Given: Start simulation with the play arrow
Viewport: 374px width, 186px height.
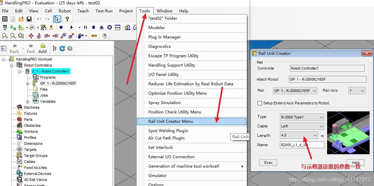Looking at the screenshot, I should coord(72,27).
